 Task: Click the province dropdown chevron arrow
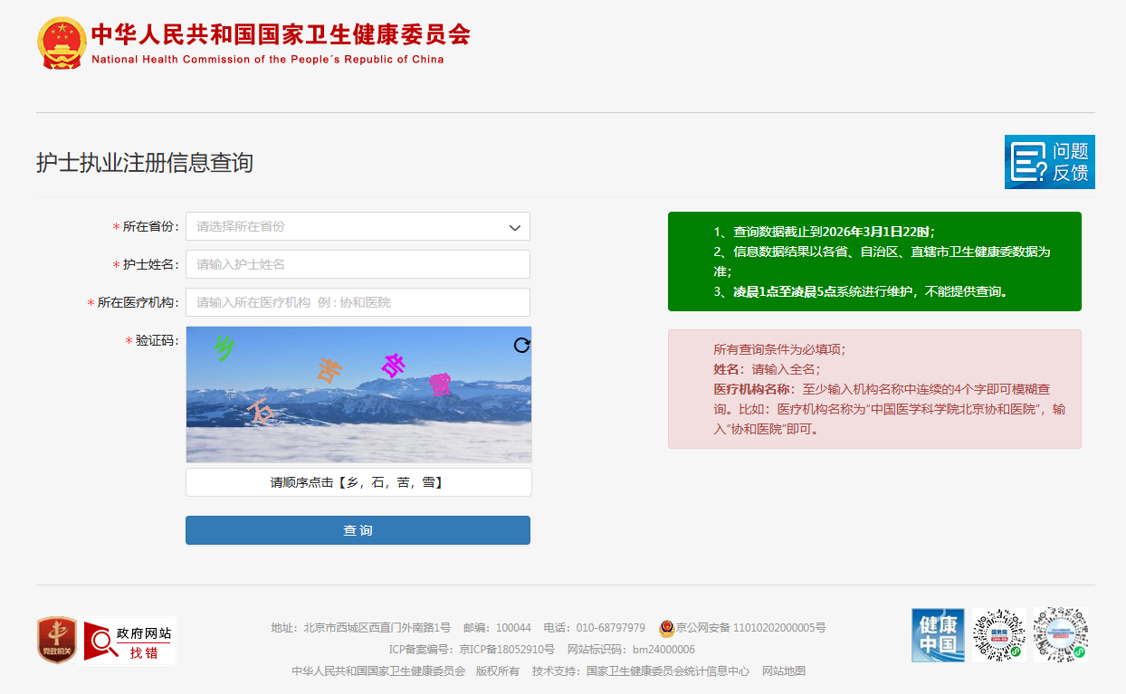(x=515, y=227)
